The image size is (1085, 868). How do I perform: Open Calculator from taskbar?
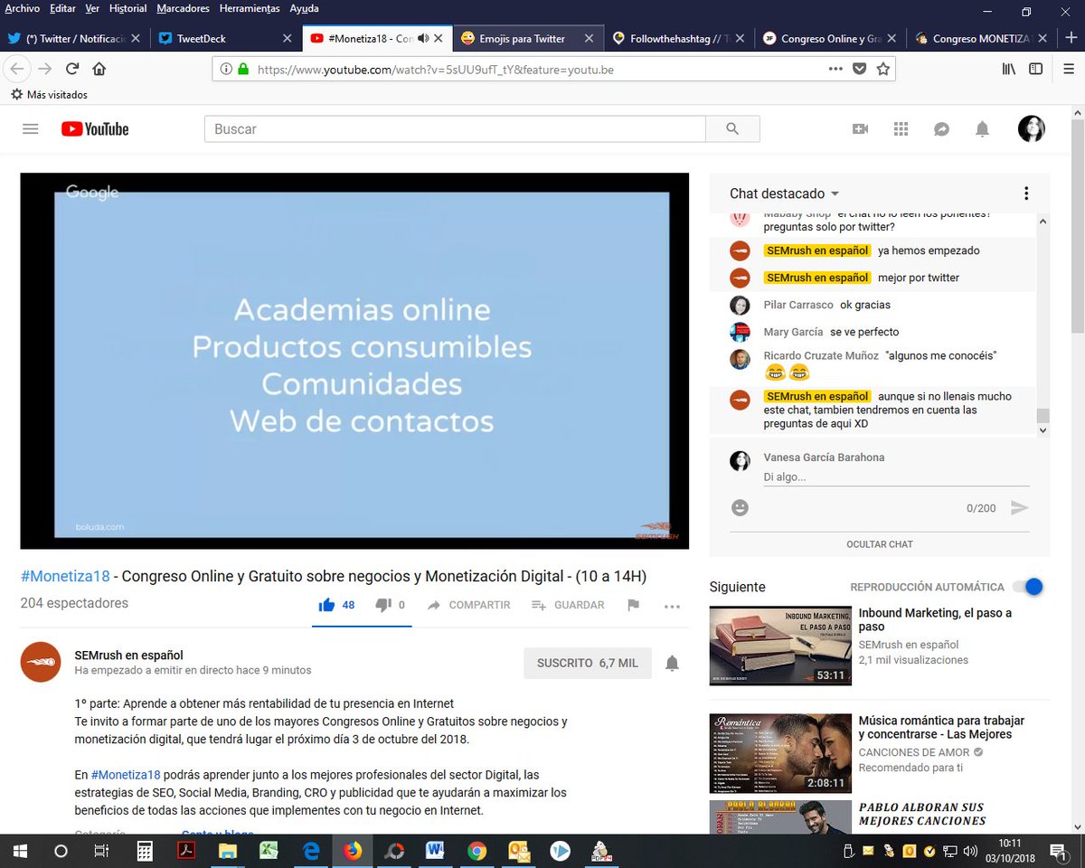pos(144,851)
